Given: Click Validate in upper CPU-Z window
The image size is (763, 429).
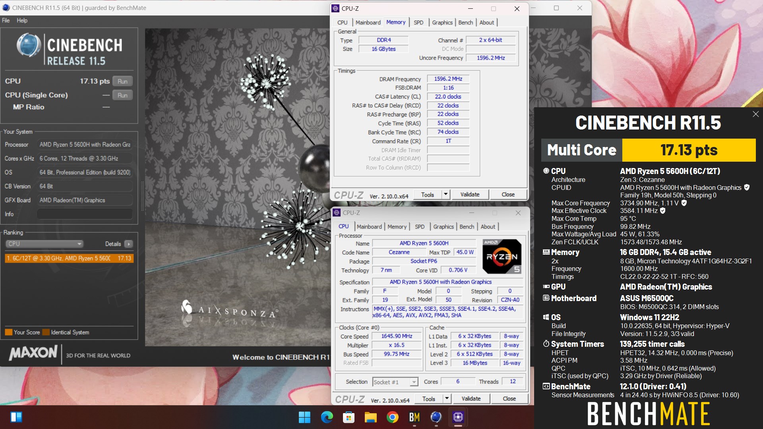Looking at the screenshot, I should [x=470, y=195].
